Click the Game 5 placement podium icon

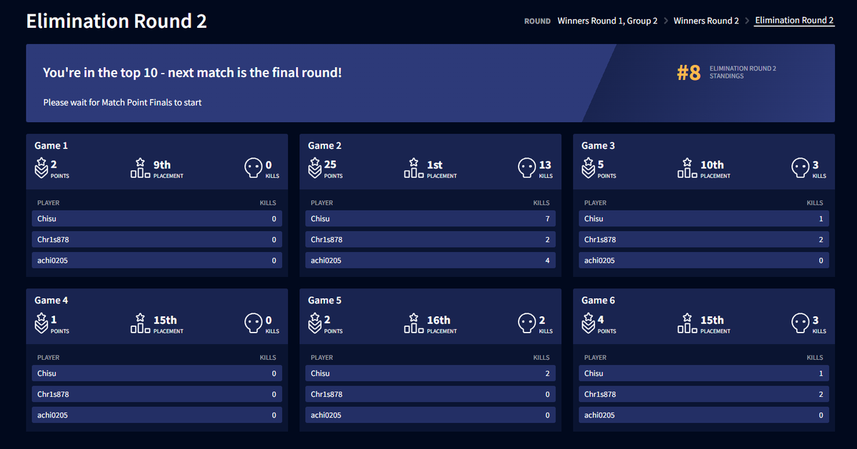pos(414,323)
